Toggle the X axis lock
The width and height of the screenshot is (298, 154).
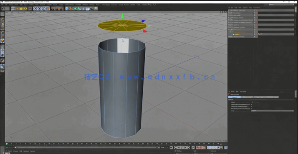pos(35,8)
